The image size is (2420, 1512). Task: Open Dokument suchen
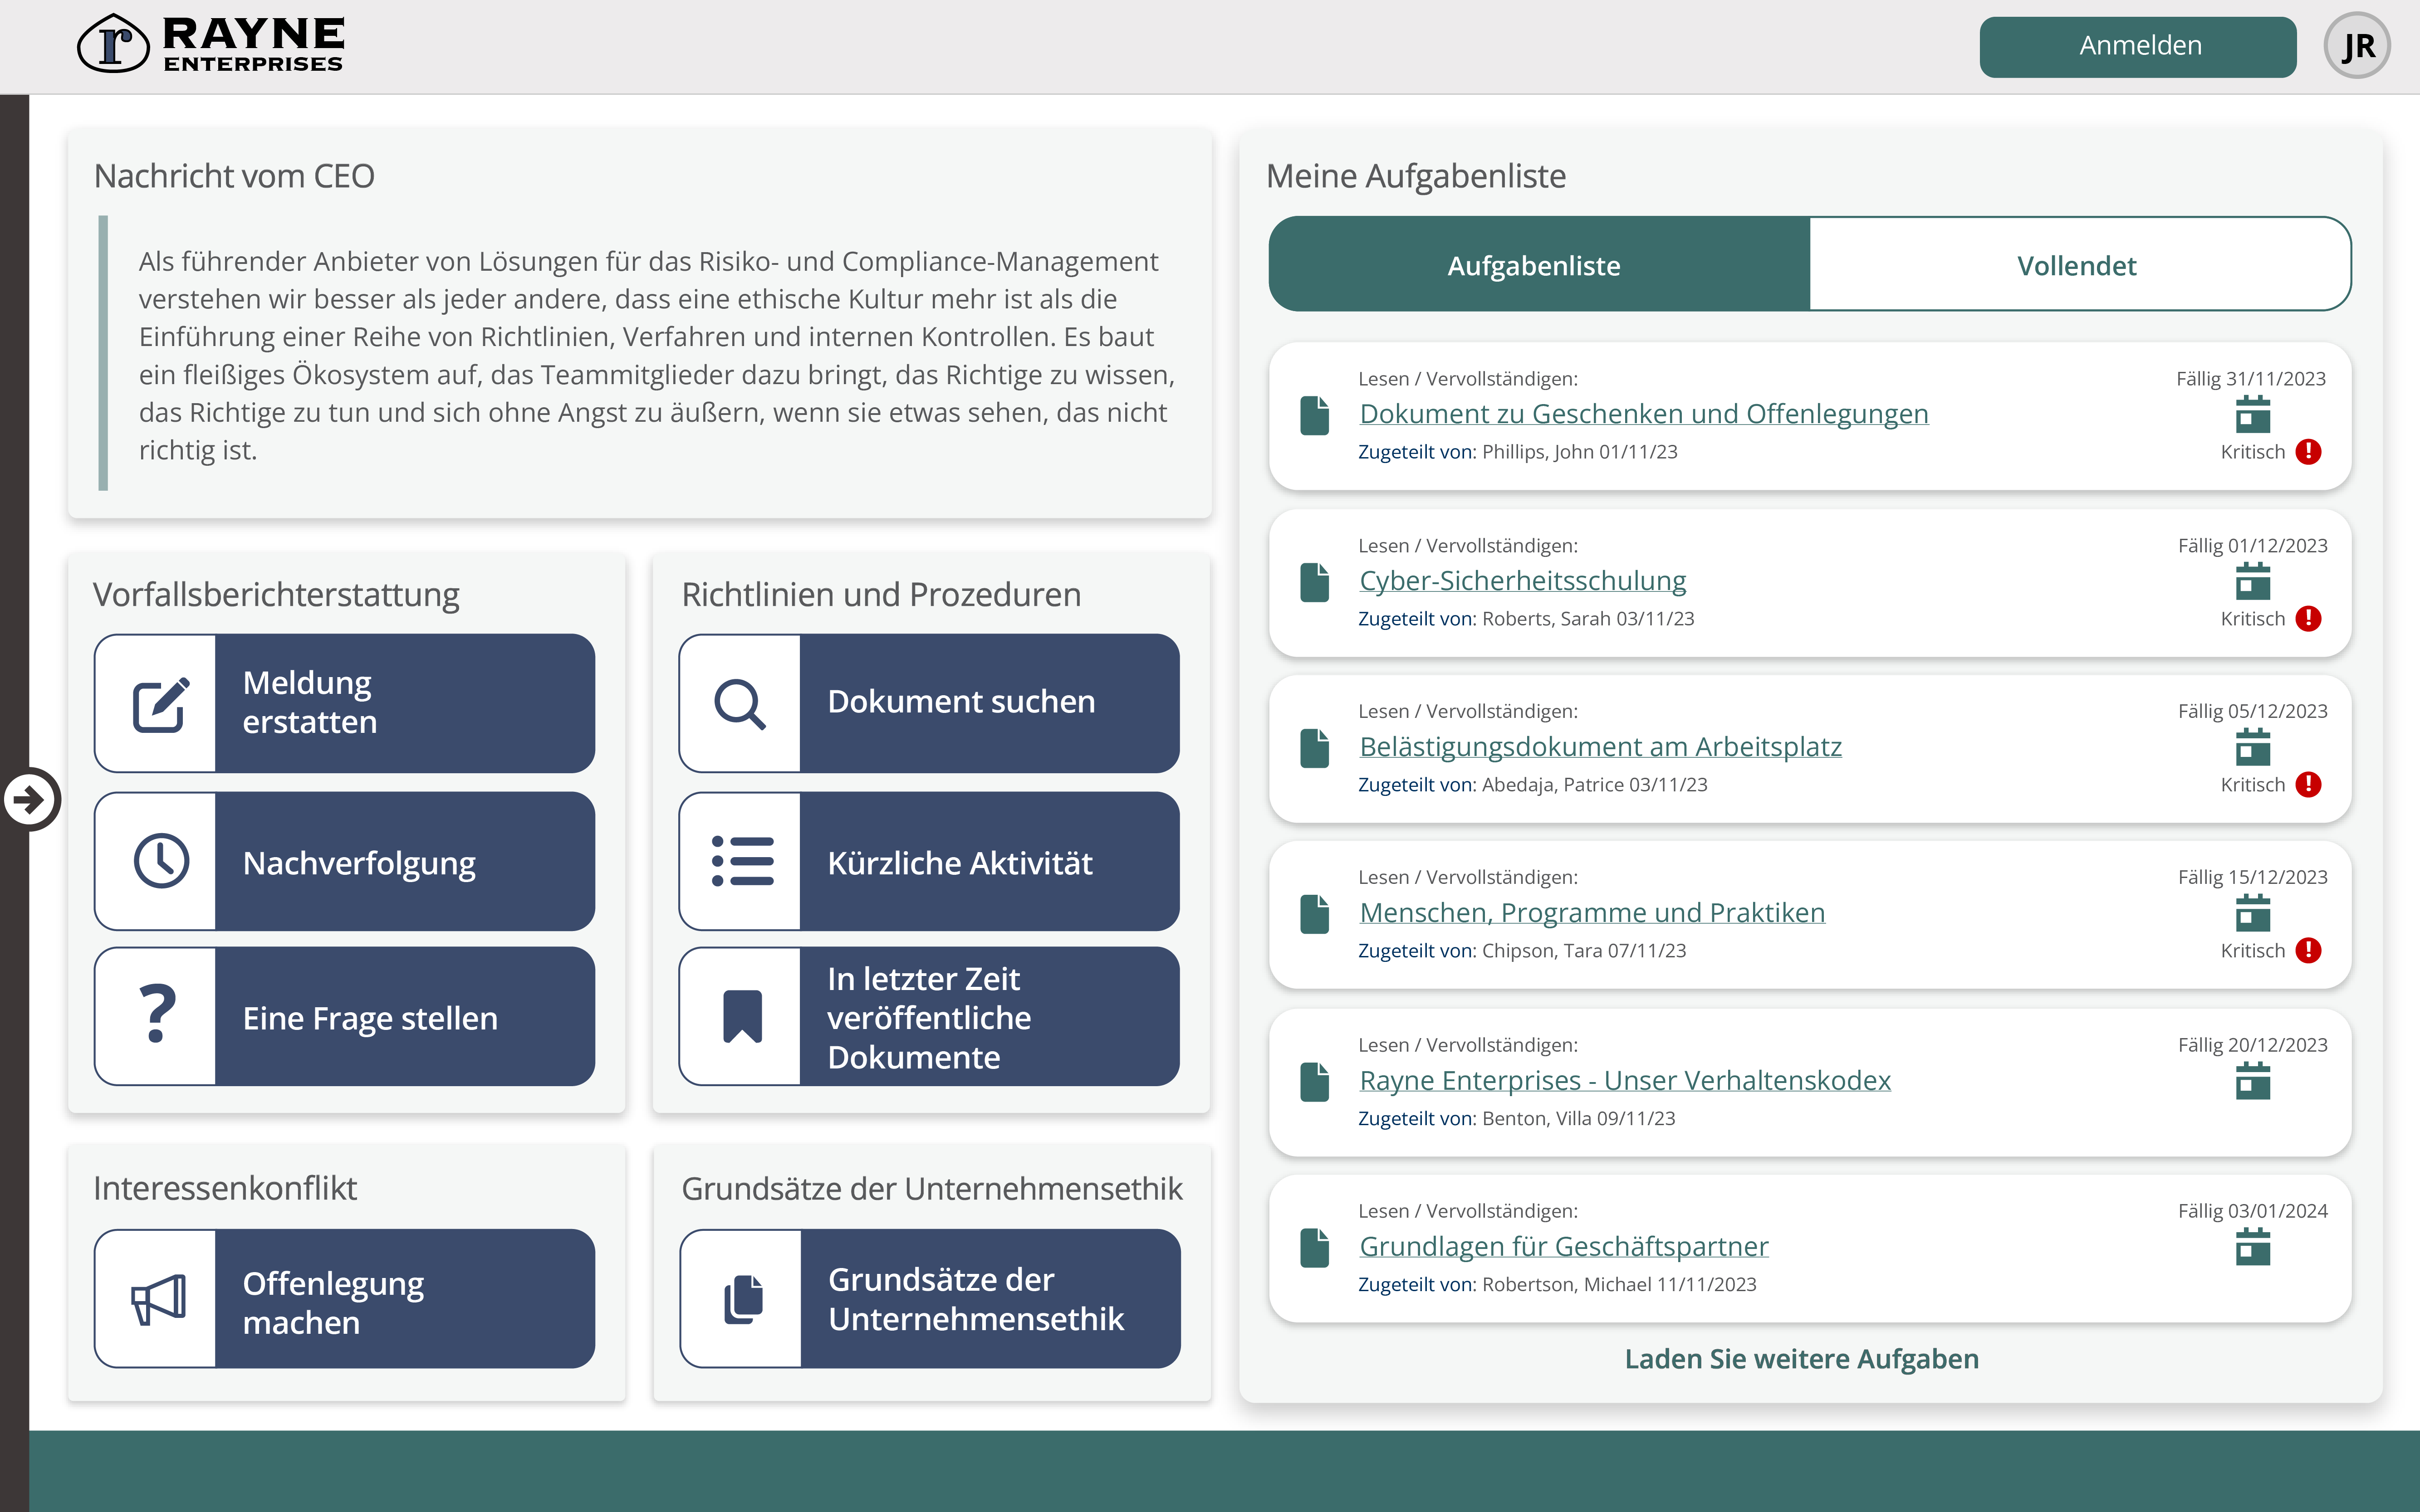[928, 703]
